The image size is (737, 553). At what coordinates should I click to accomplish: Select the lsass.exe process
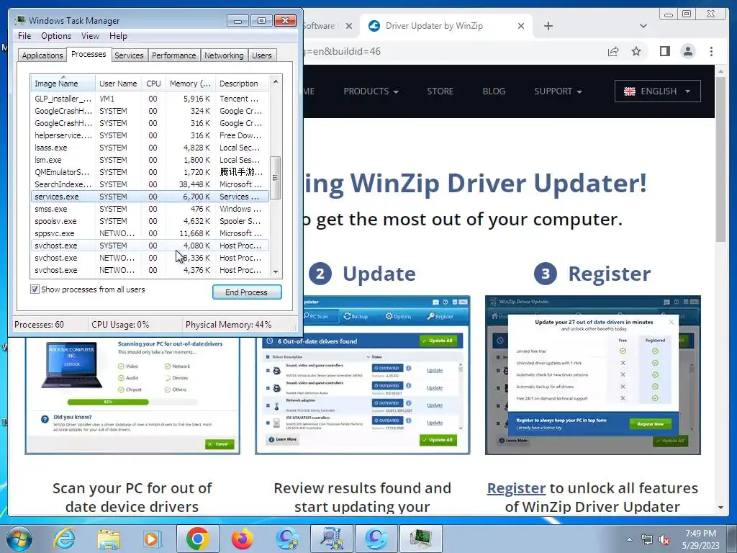coord(150,148)
